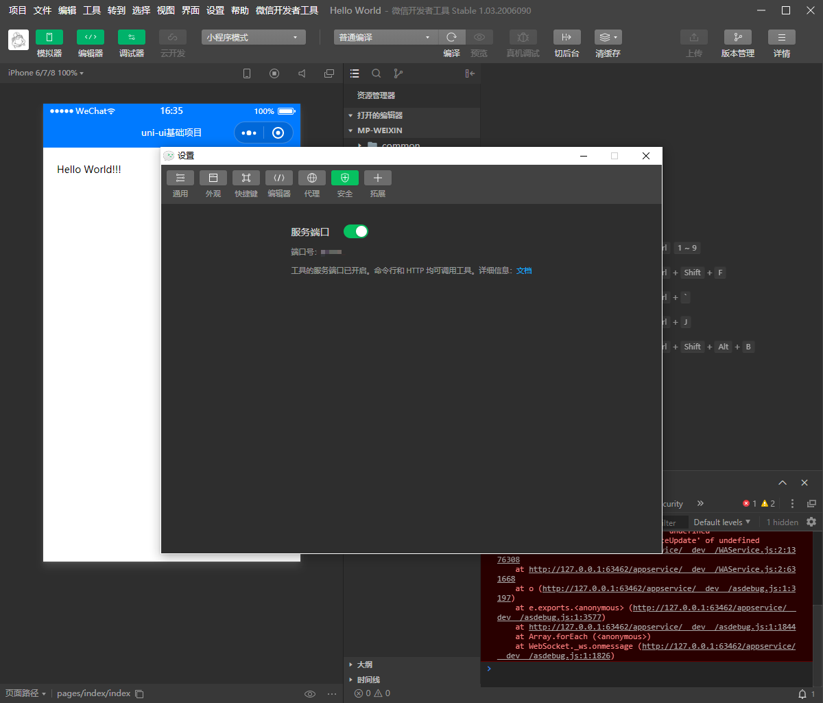Copy the pages/index/index path icon

139,694
